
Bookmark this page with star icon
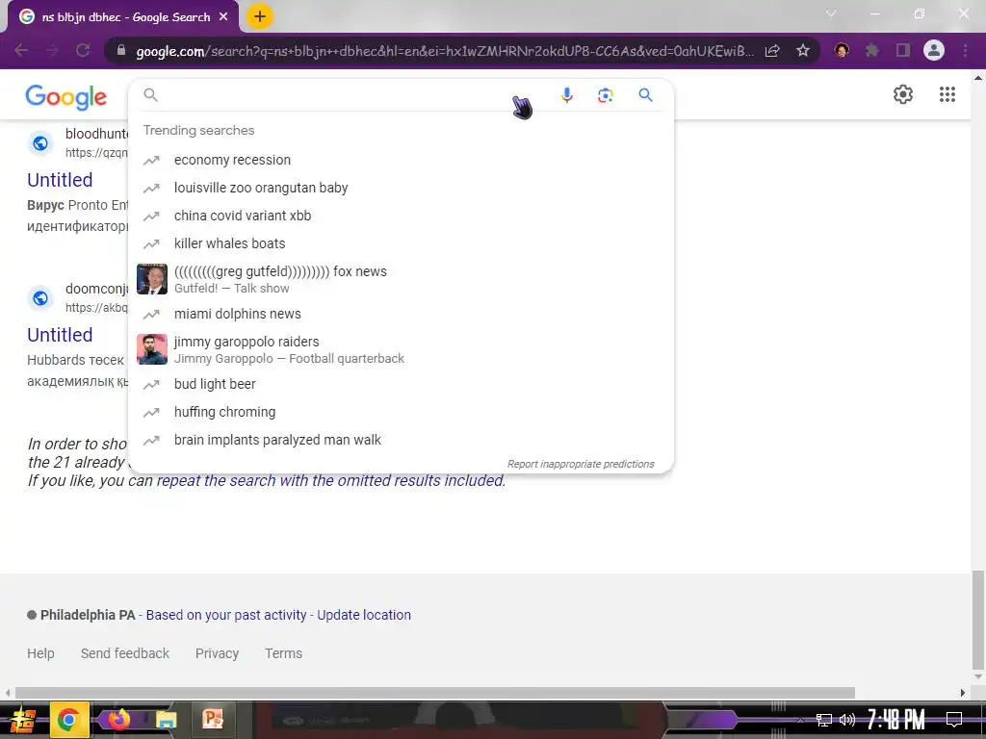pyautogui.click(x=802, y=50)
